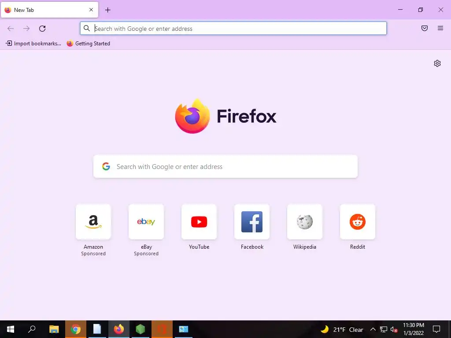Open the clock showing 11:30 PM

pos(413,329)
